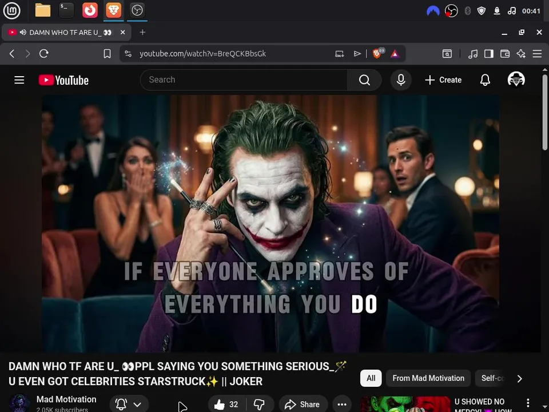Viewport: 549px width, 412px height.
Task: Open the OBS tray indicator
Action: 451,11
